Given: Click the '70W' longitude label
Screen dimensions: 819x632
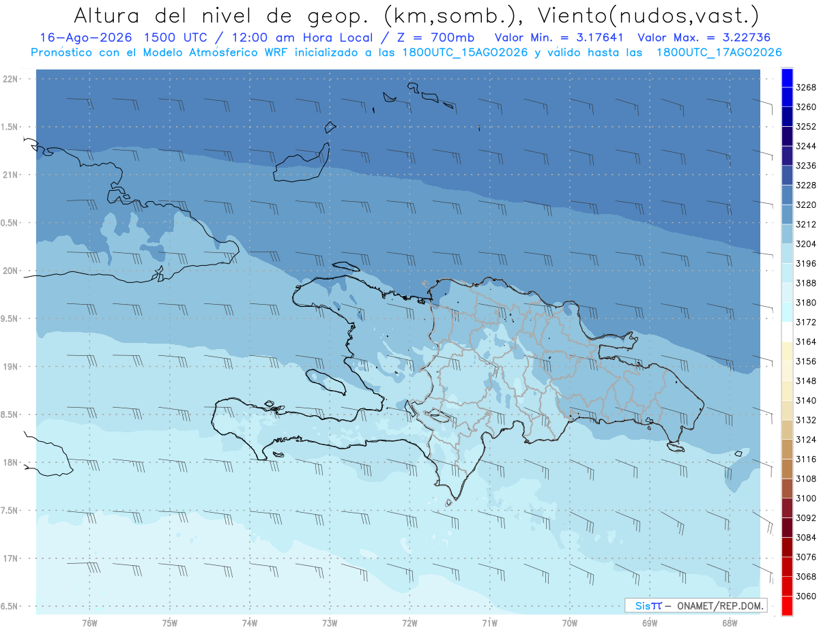Looking at the screenshot, I should (x=570, y=622).
